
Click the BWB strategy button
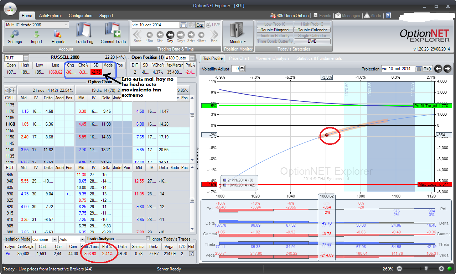click(x=312, y=41)
